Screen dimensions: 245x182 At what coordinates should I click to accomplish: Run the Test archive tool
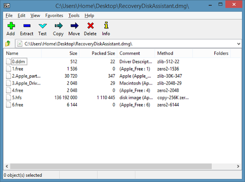coord(42,26)
